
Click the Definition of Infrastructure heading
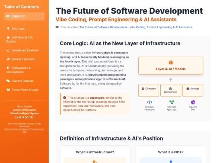coord(111,138)
